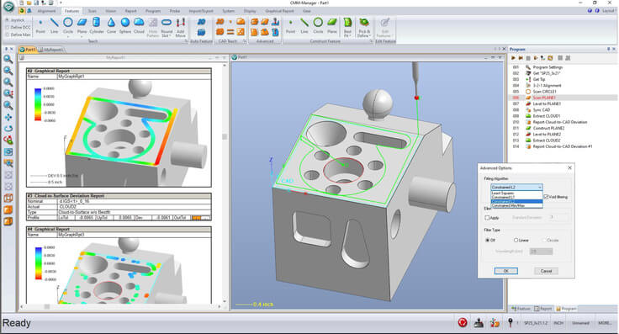Choose Least Squares from the dropdown list
The width and height of the screenshot is (619, 334).
pyautogui.click(x=516, y=193)
